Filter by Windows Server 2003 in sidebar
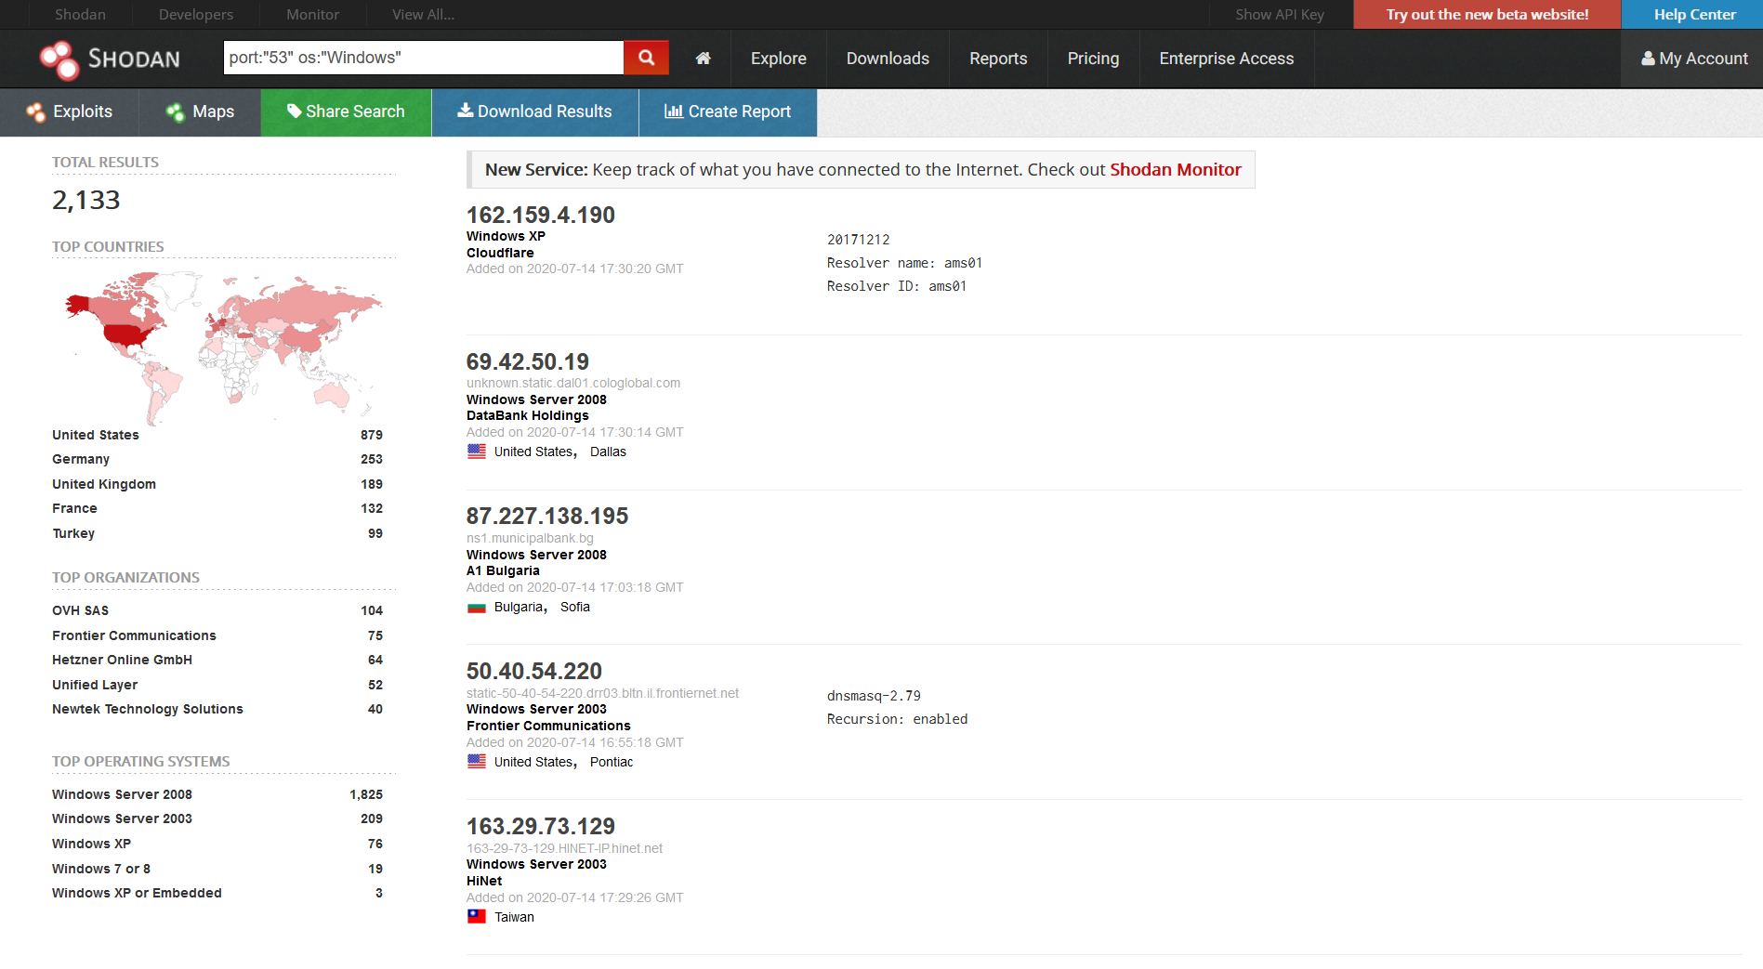Image resolution: width=1763 pixels, height=969 pixels. 122,818
